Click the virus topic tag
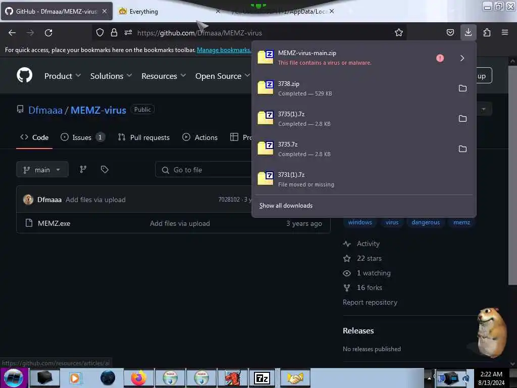 (x=392, y=222)
